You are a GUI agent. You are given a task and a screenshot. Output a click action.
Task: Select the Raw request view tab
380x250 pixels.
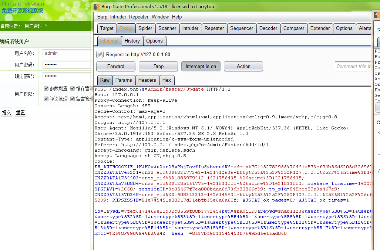pyautogui.click(x=105, y=80)
